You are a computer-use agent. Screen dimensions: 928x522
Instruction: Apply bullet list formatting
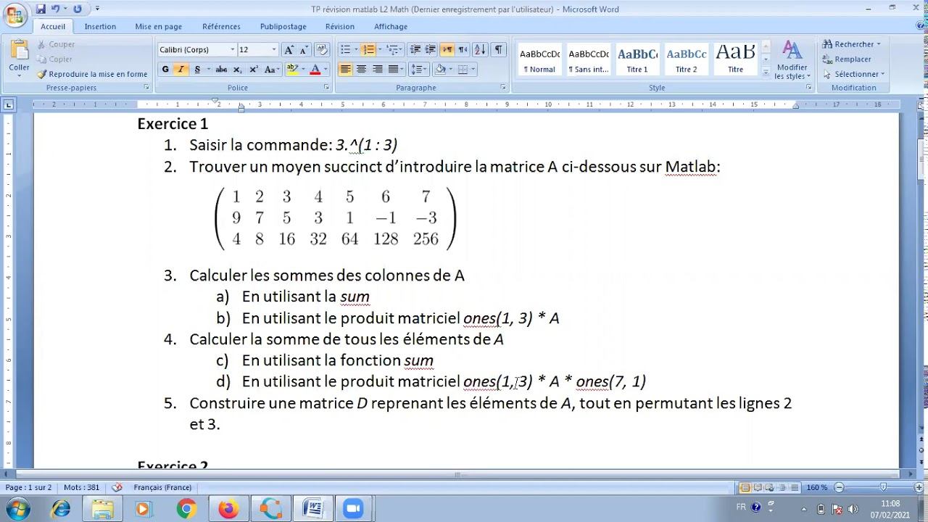[346, 49]
